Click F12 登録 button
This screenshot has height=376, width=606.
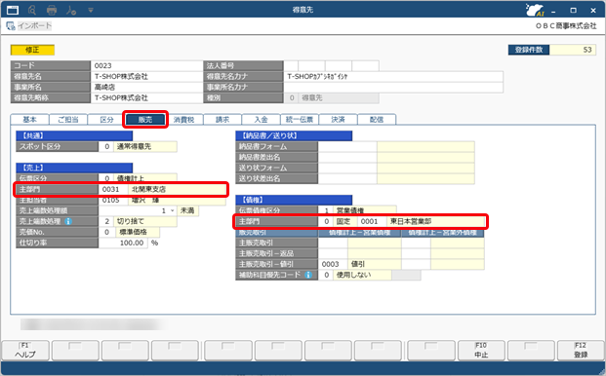coord(581,350)
